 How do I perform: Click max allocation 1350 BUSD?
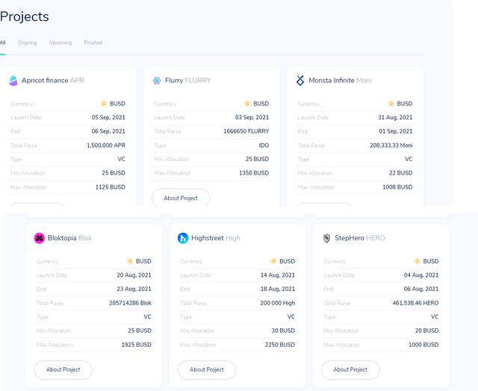coord(254,173)
